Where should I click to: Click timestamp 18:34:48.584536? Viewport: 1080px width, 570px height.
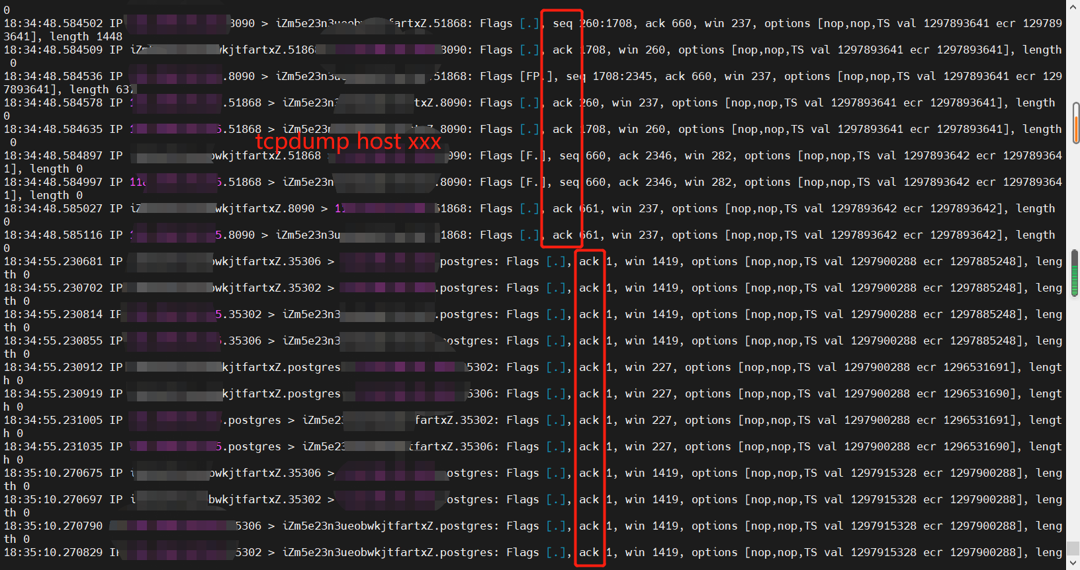pyautogui.click(x=54, y=76)
